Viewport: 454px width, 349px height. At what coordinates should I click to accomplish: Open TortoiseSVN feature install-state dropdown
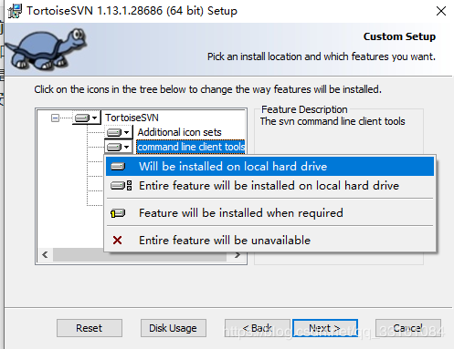pyautogui.click(x=87, y=118)
